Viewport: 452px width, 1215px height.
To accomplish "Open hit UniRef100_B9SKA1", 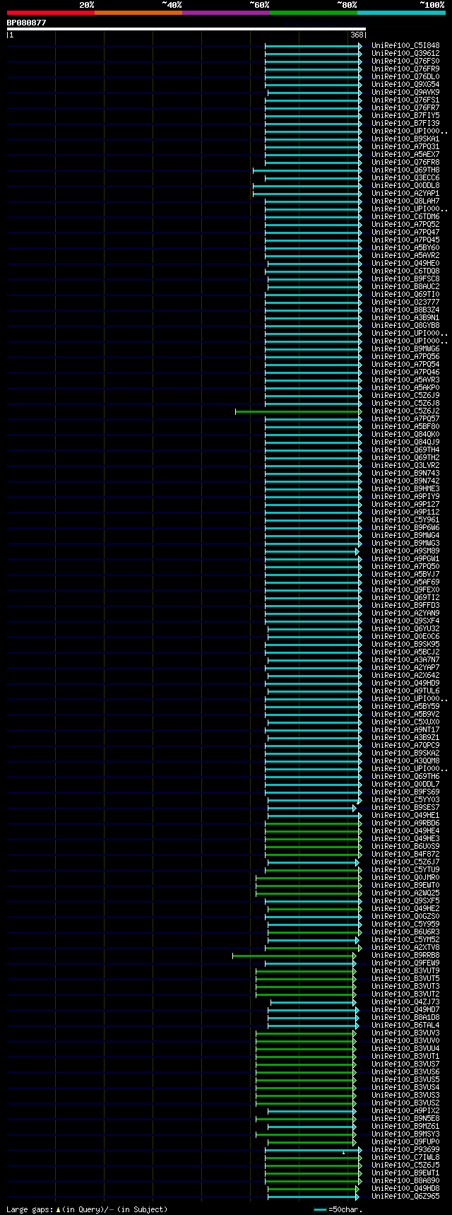I will point(405,139).
